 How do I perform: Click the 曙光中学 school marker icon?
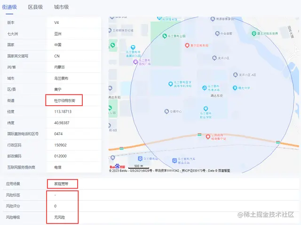point(235,88)
